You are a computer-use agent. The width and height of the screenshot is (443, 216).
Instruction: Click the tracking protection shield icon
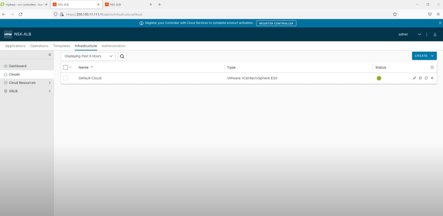(x=55, y=14)
